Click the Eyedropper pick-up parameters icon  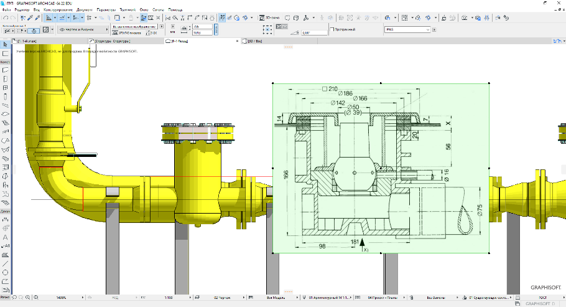30,18
